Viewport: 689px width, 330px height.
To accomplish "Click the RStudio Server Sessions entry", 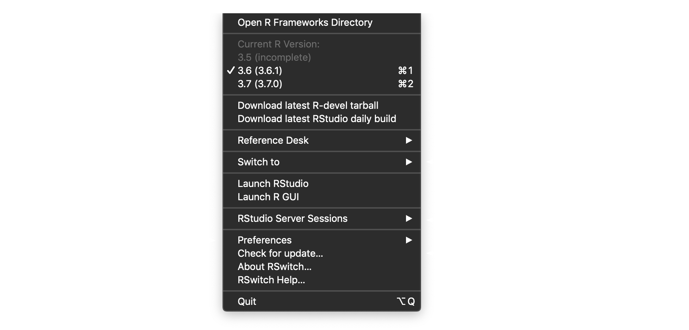I will pos(292,219).
